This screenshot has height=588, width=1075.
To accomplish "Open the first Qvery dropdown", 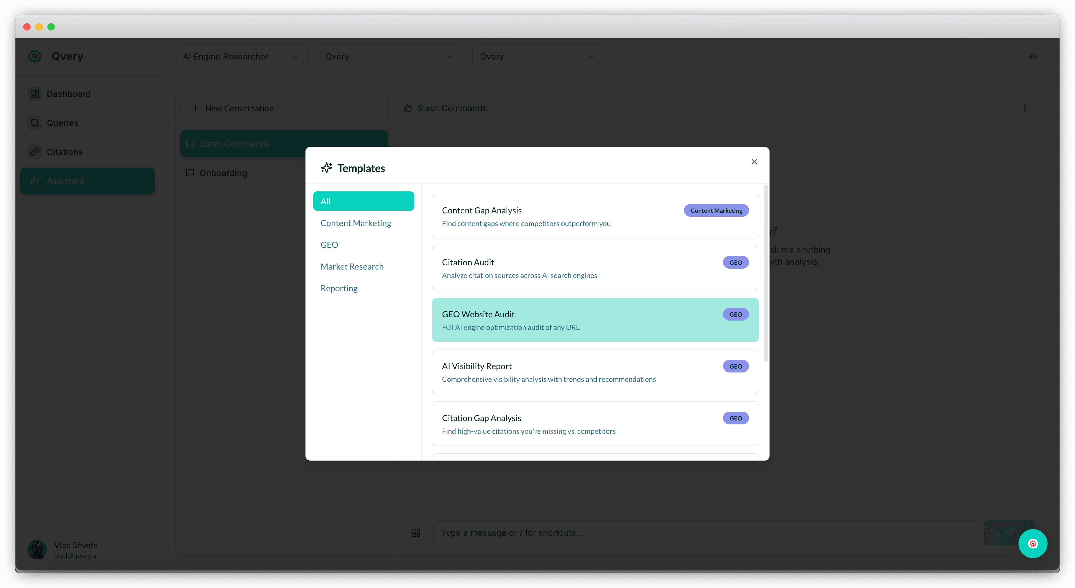I will 389,56.
